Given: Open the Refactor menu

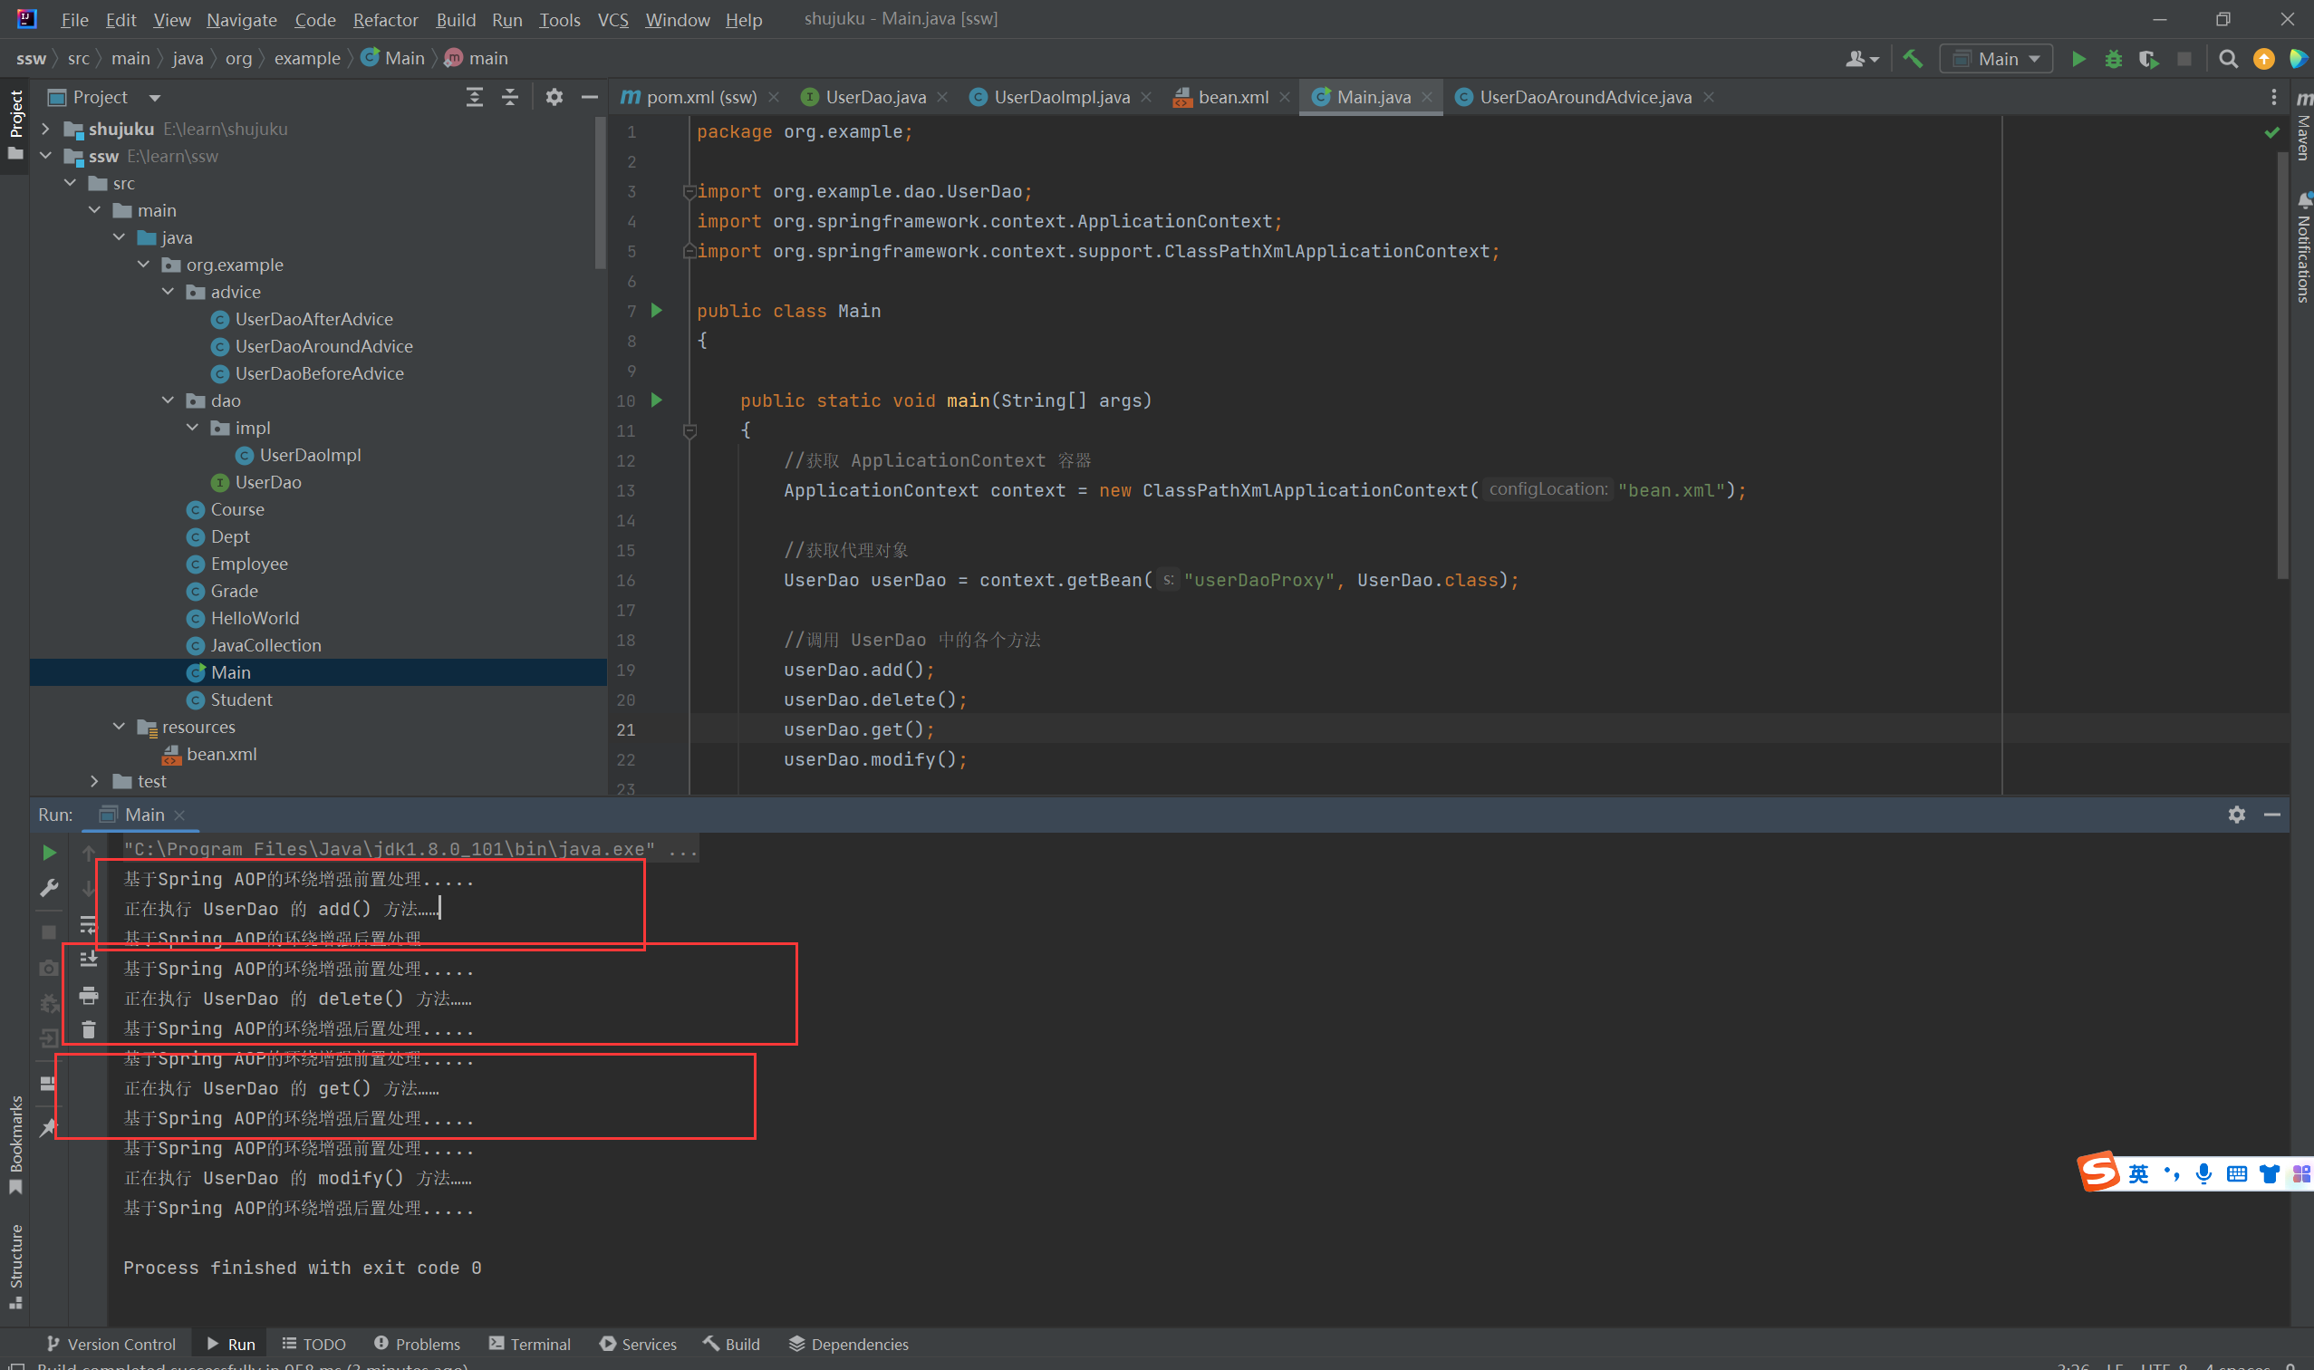Looking at the screenshot, I should (x=385, y=19).
